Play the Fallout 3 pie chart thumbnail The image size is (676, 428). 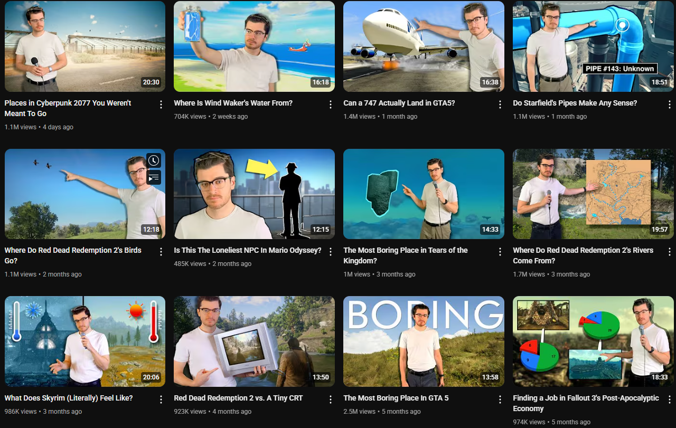tap(593, 341)
